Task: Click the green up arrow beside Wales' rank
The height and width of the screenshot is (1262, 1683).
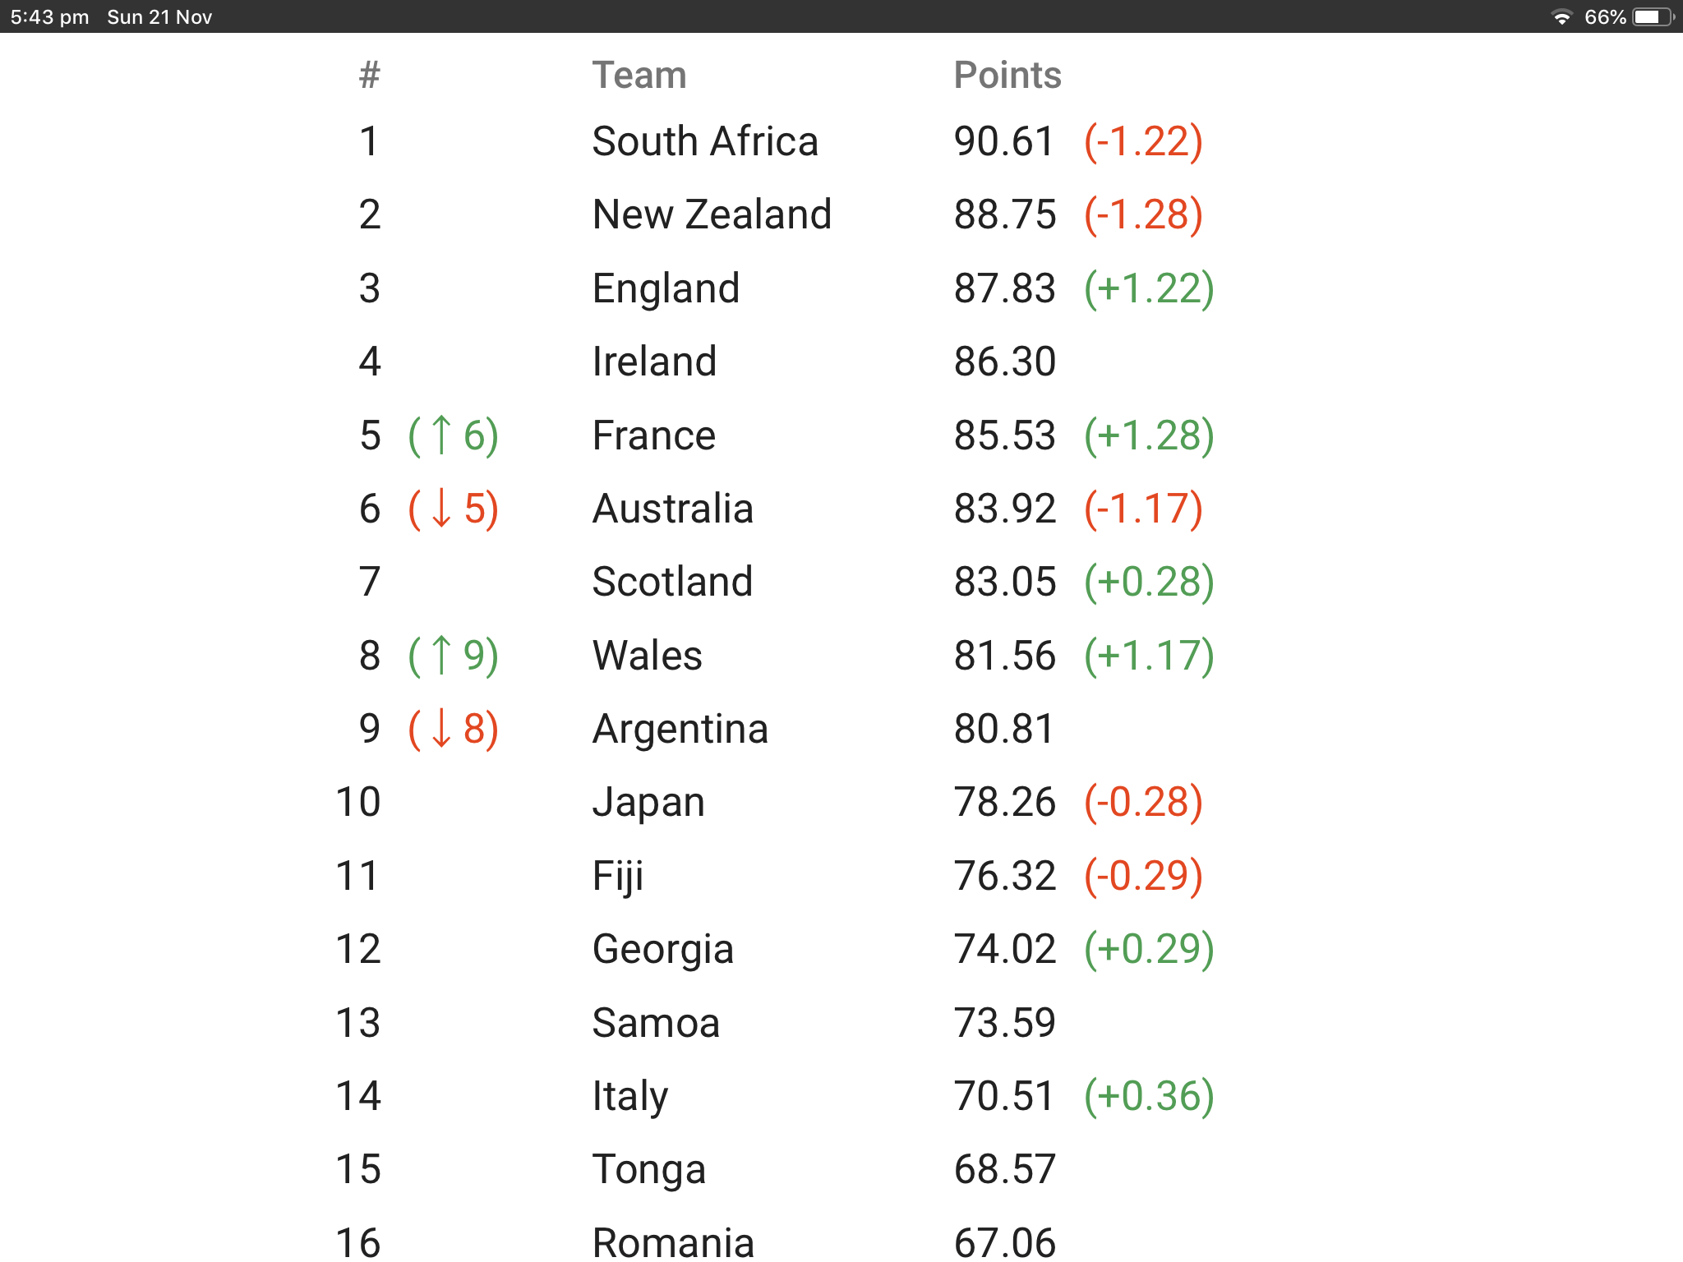Action: pos(441,655)
